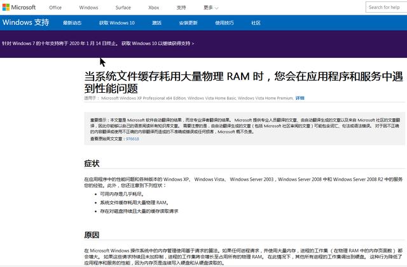Image resolution: width=407 pixels, height=267 pixels.
Task: Focus the Search for help field
Action: [x=386, y=7]
